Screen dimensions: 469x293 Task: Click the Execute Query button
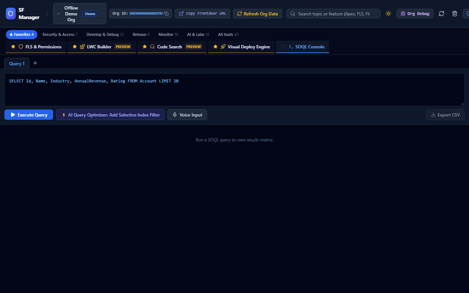[29, 115]
